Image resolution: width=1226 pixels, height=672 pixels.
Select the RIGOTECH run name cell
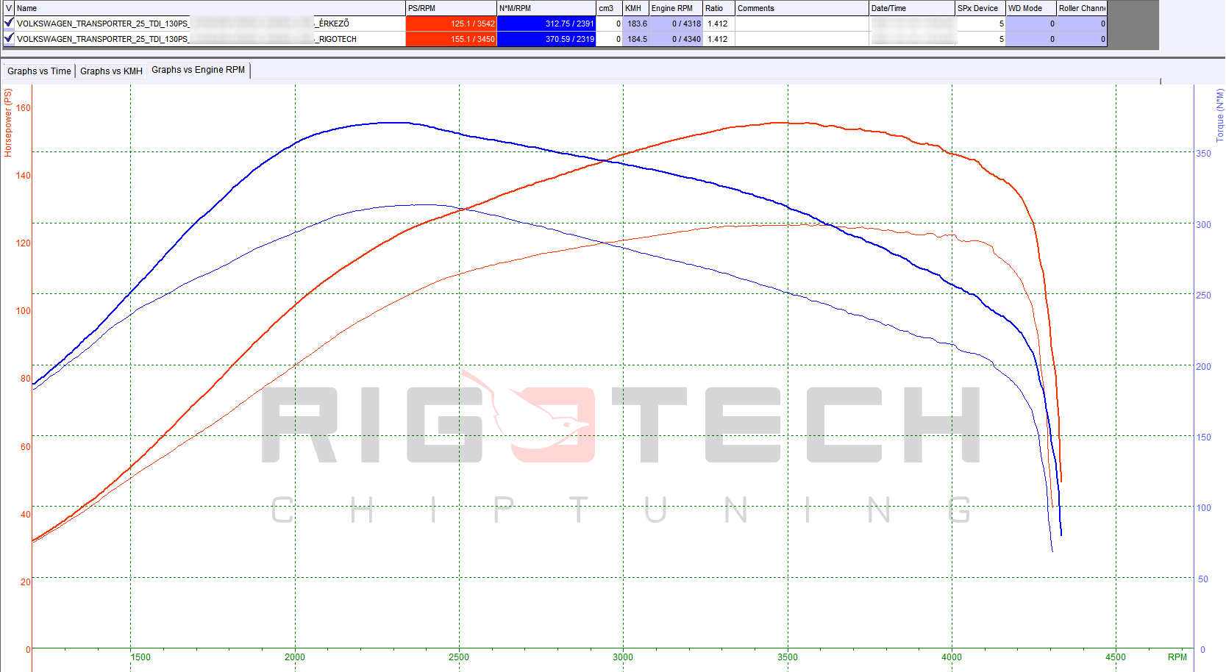210,39
